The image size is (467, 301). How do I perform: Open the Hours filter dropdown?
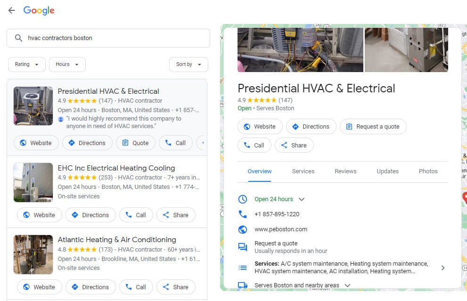point(67,65)
